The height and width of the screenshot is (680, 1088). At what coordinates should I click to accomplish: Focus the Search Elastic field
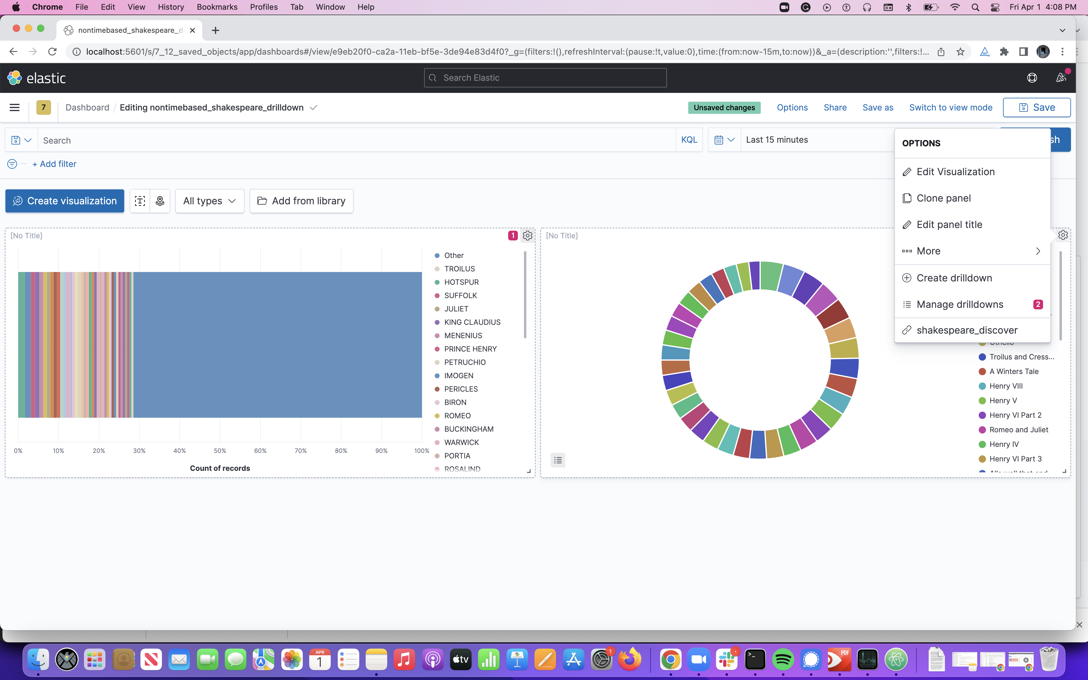545,78
